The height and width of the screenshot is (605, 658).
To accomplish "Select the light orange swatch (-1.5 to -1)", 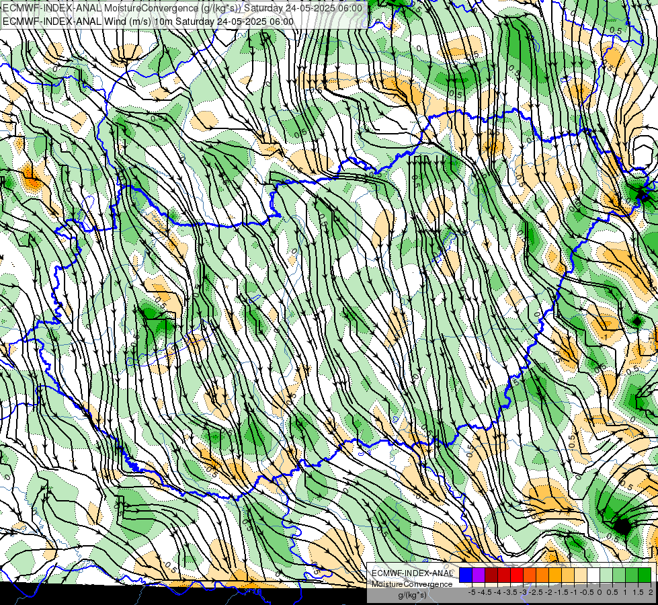I will click(x=568, y=575).
